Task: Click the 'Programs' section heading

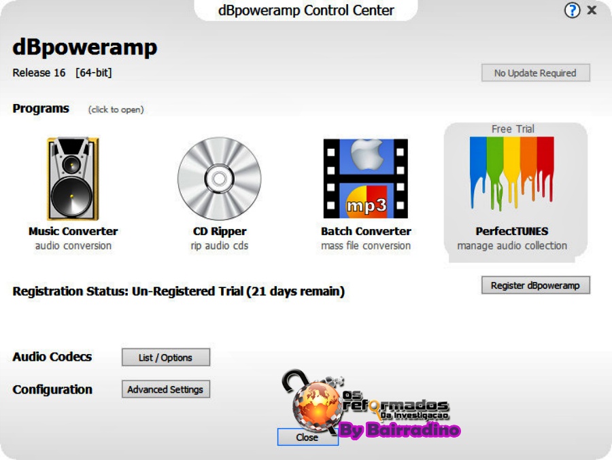Action: pyautogui.click(x=41, y=109)
